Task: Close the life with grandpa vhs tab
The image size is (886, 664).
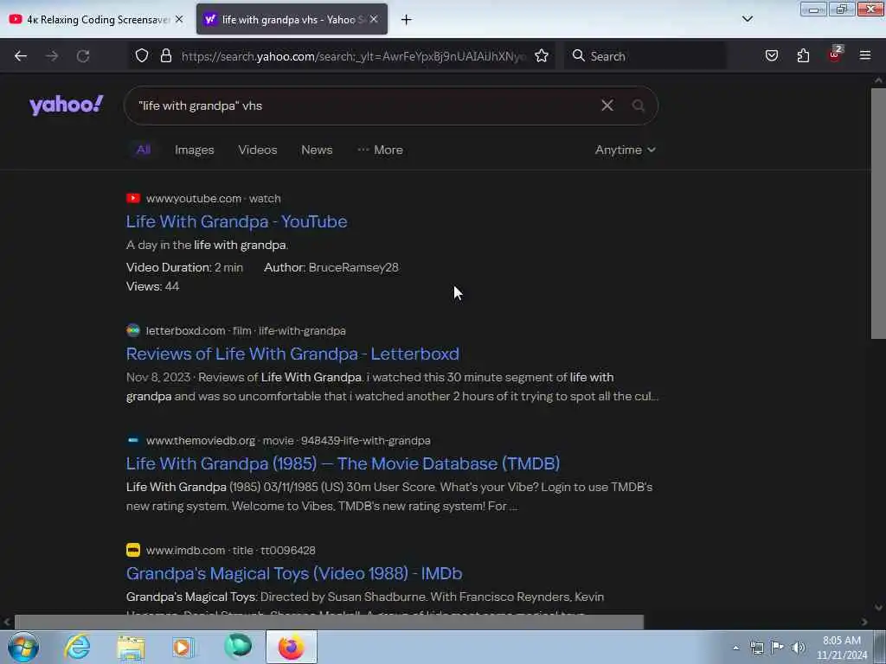Action: pos(374,19)
